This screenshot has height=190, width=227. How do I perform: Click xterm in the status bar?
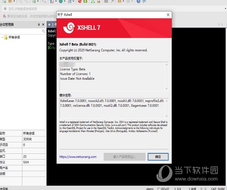point(150,189)
